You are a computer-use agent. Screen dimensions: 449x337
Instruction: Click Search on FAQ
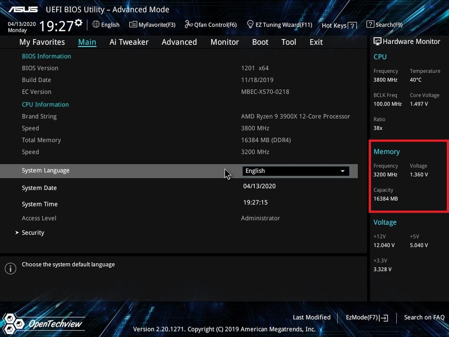click(x=424, y=317)
